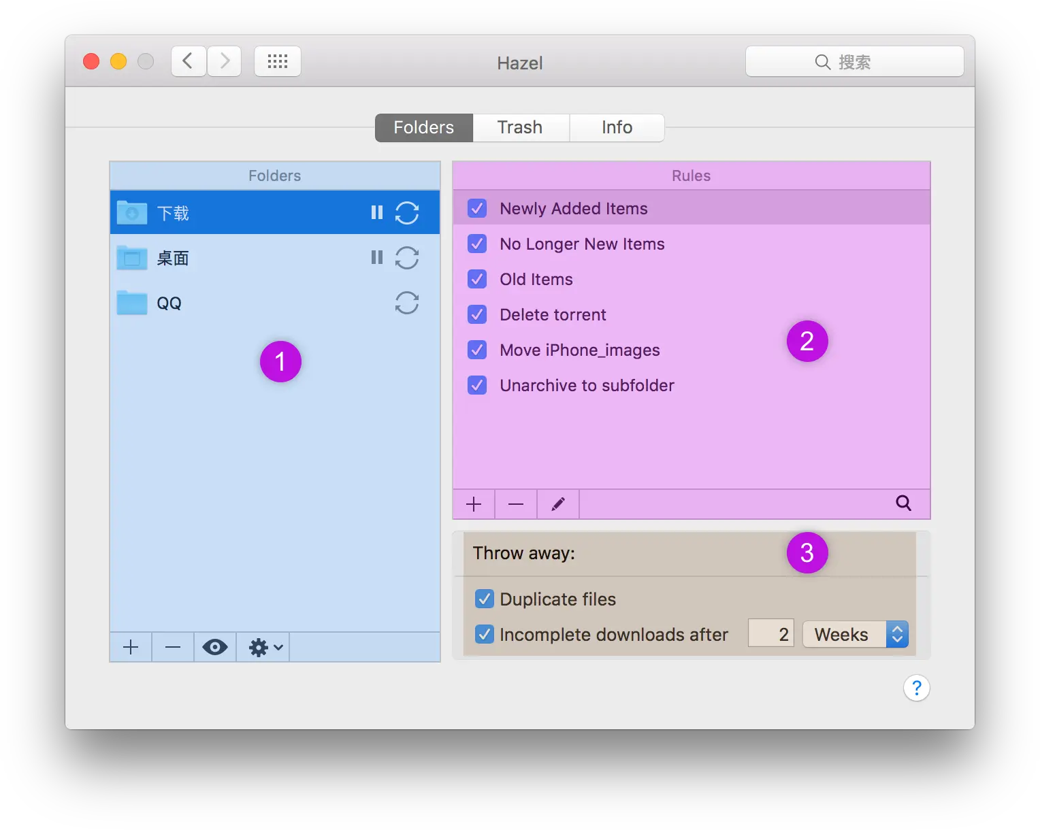Disable the Delete torrent rule
The height and width of the screenshot is (830, 1040).
click(477, 314)
